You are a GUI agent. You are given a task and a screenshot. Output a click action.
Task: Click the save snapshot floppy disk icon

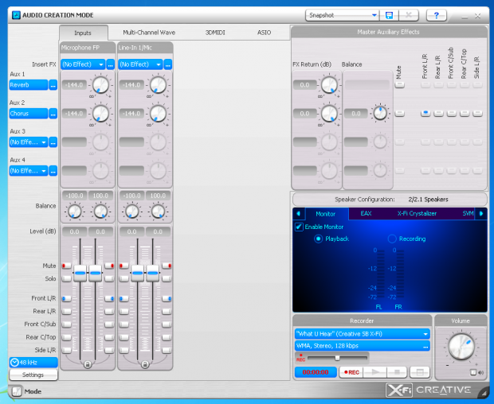(389, 15)
